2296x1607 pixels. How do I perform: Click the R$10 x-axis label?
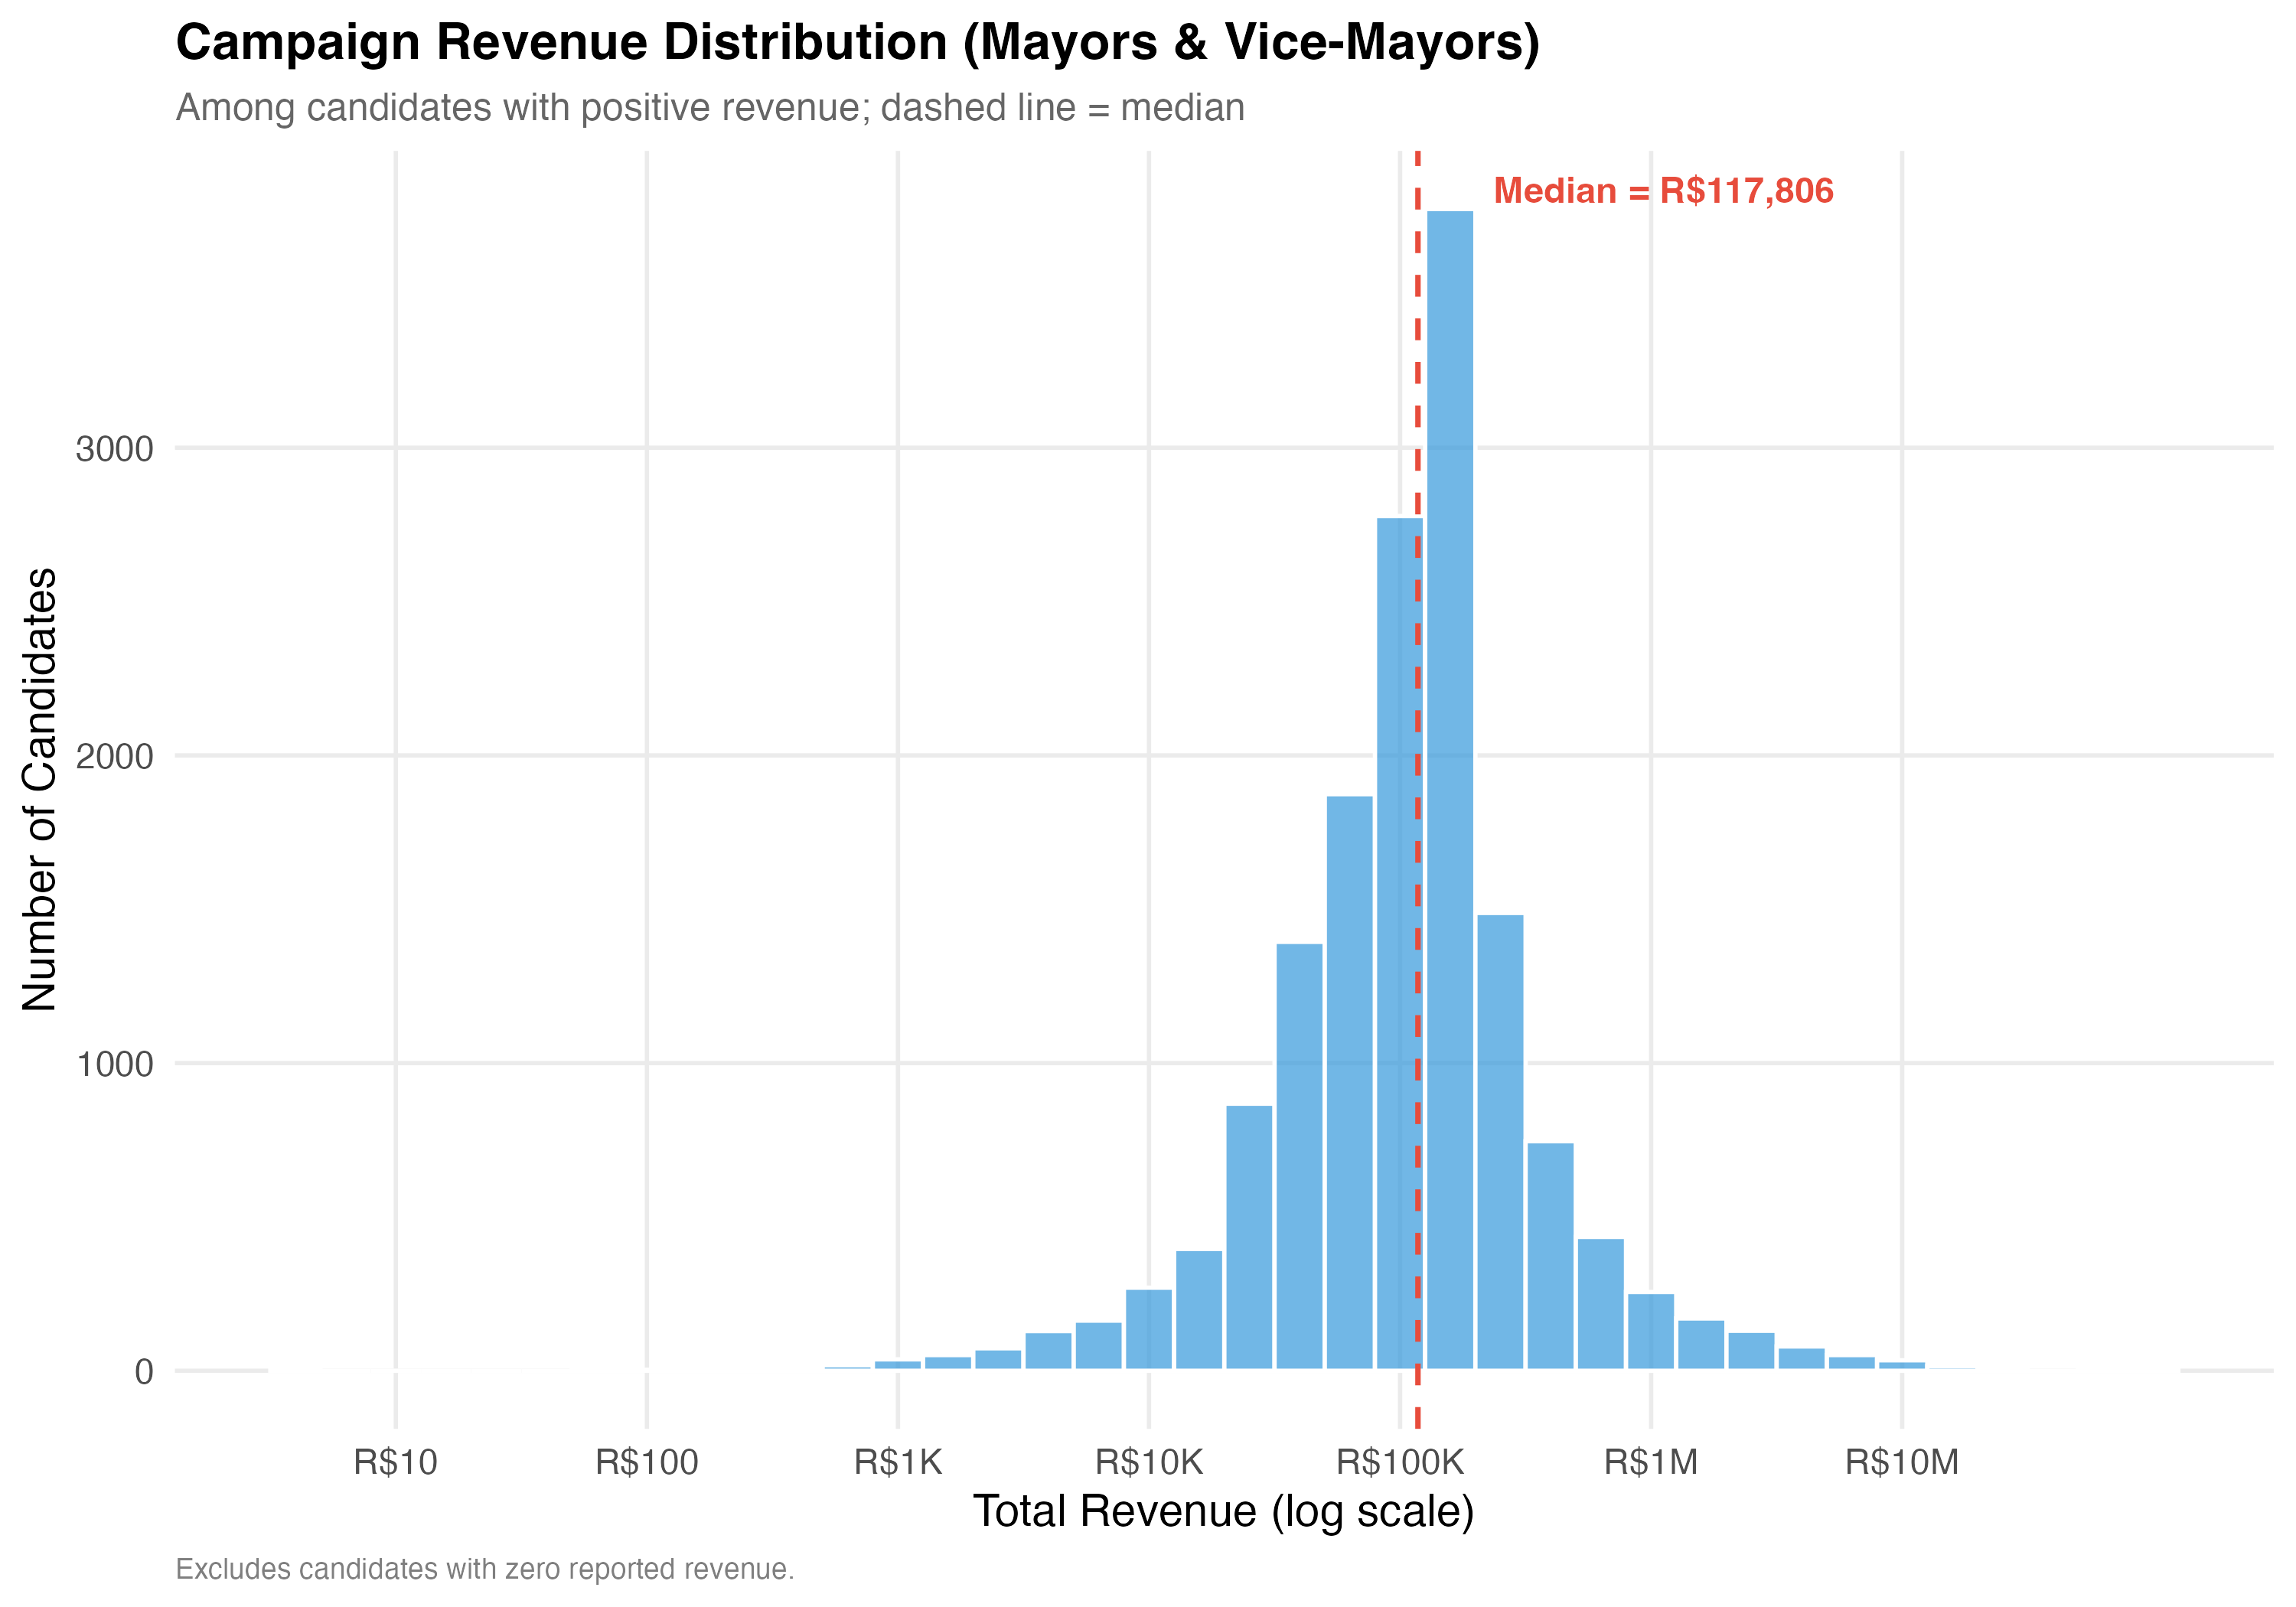tap(396, 1463)
